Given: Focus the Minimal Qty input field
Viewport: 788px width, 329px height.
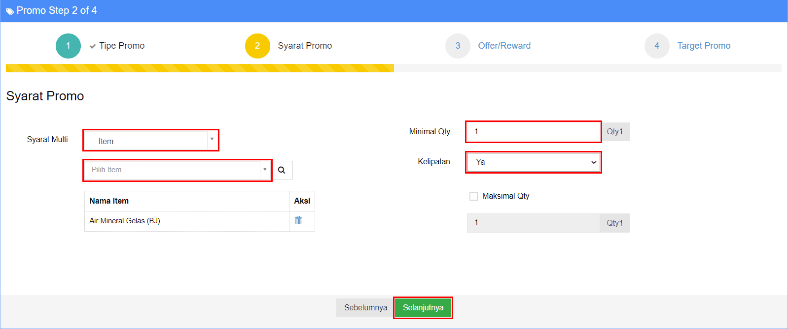Looking at the screenshot, I should coord(533,132).
